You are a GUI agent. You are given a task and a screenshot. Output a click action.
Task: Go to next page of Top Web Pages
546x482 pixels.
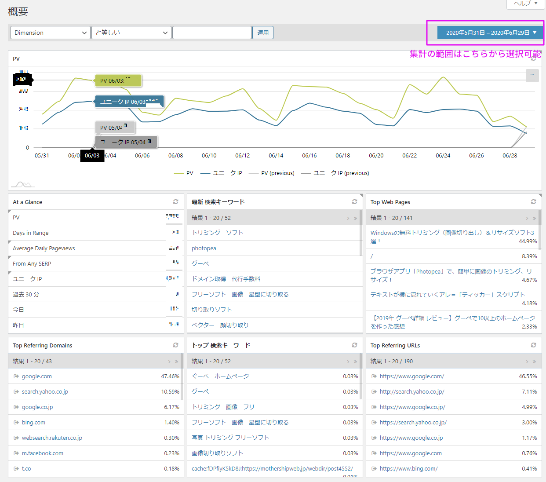tap(527, 218)
